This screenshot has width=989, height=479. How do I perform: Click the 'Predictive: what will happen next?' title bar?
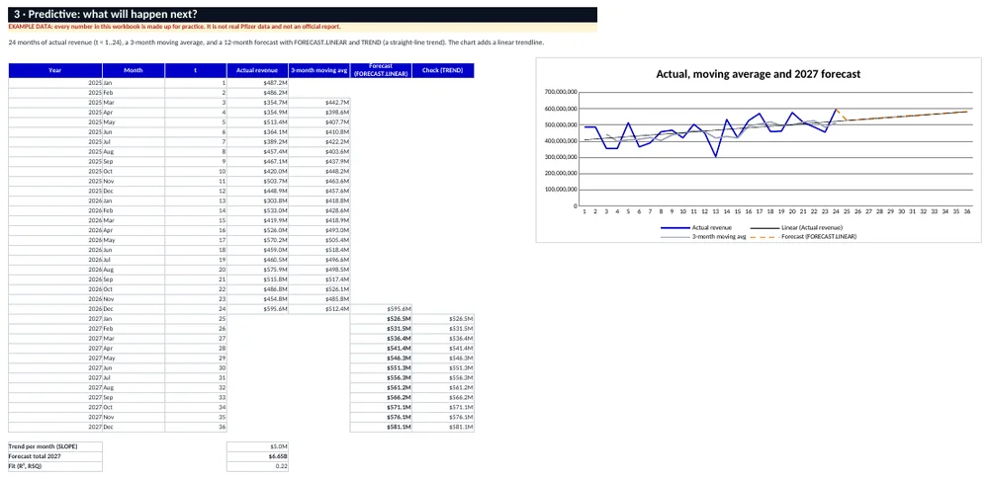(x=303, y=15)
